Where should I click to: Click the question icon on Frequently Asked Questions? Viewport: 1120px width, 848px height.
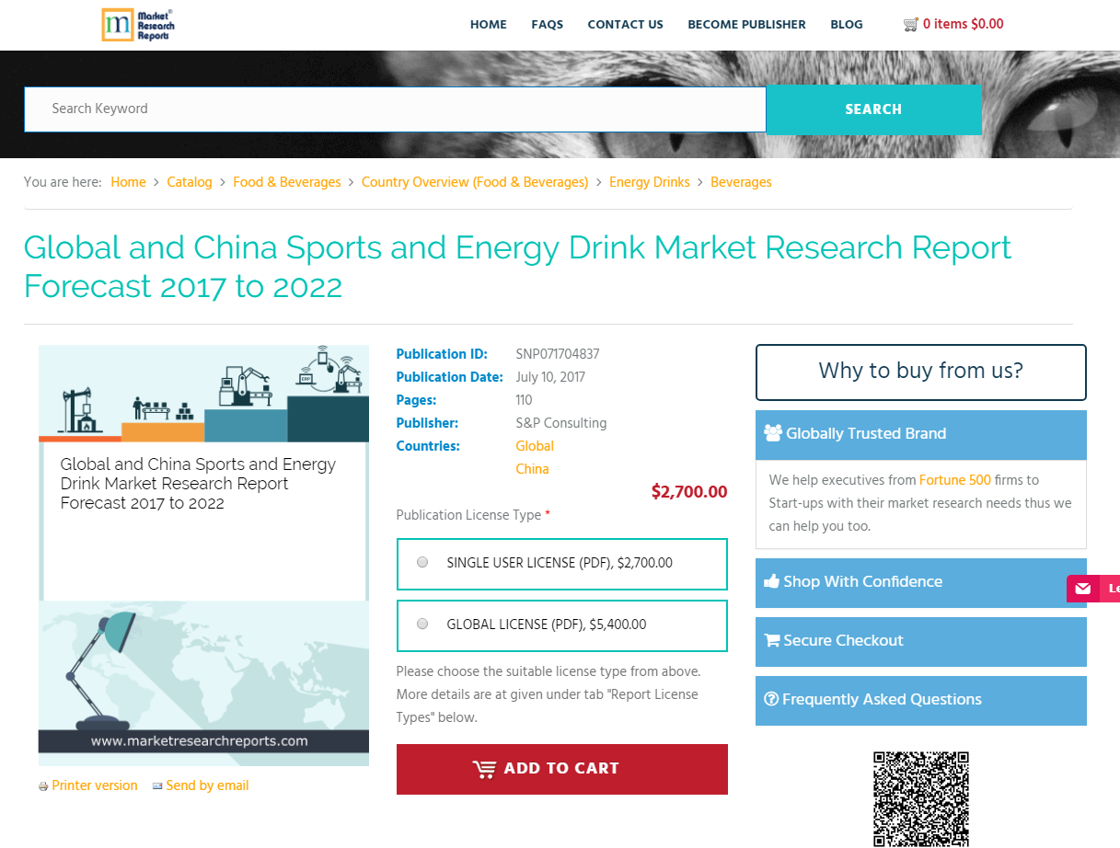pyautogui.click(x=771, y=699)
